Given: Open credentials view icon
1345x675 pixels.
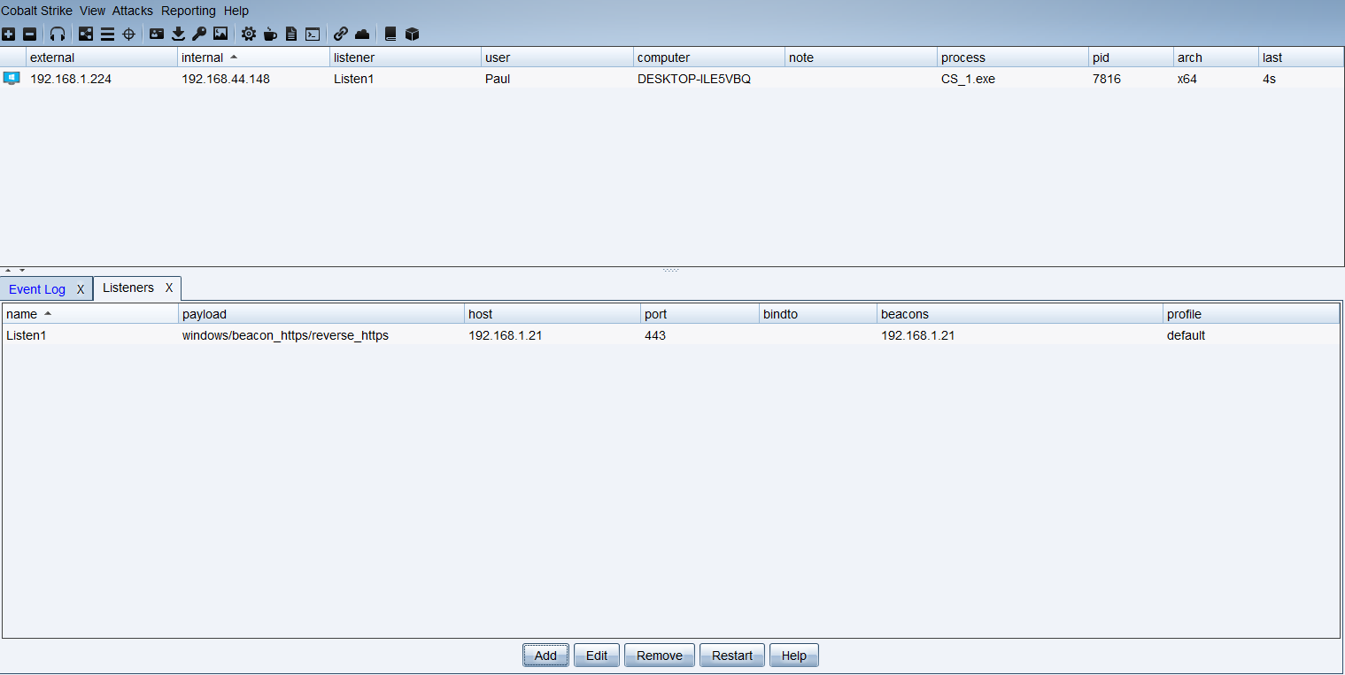Looking at the screenshot, I should (157, 34).
